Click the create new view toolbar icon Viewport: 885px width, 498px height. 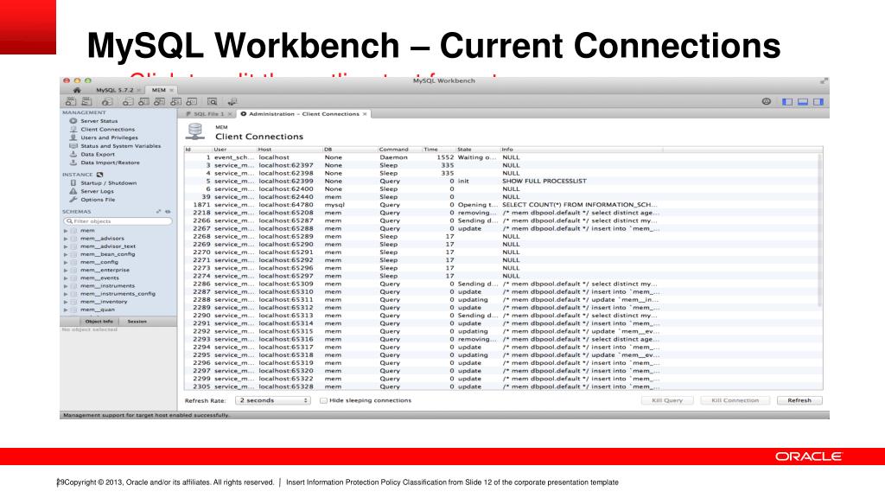[x=160, y=102]
